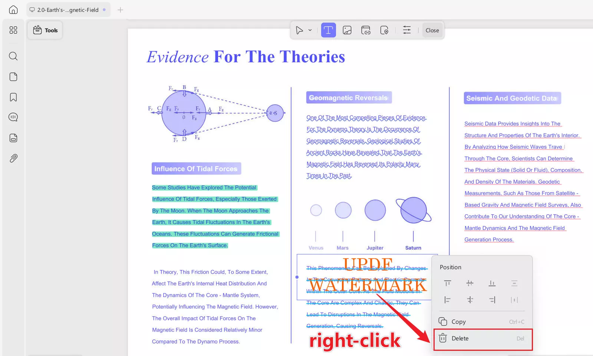Click the 'Influence Of Tidal Forces' heading
Image resolution: width=593 pixels, height=356 pixels.
196,169
